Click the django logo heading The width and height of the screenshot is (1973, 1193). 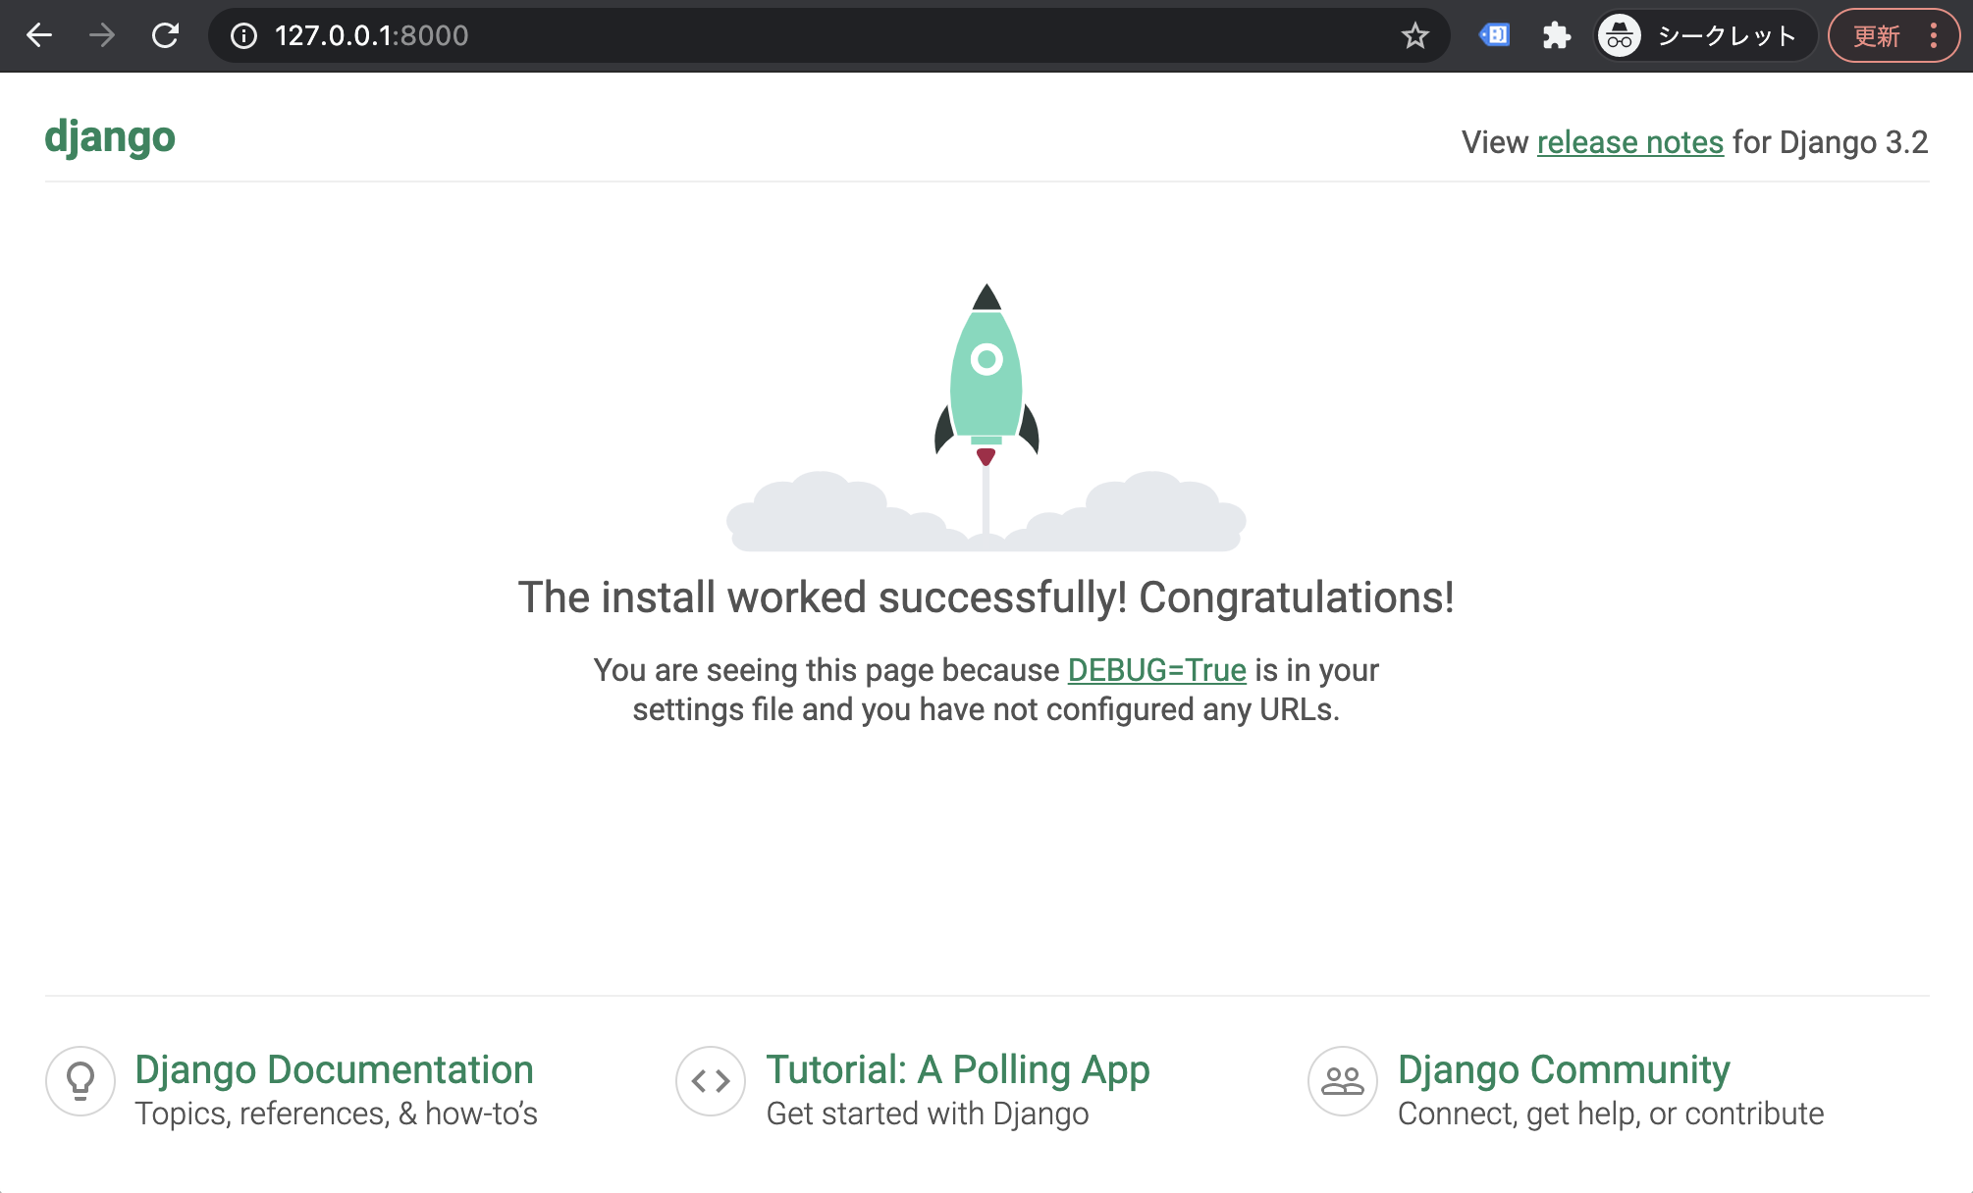click(x=110, y=137)
